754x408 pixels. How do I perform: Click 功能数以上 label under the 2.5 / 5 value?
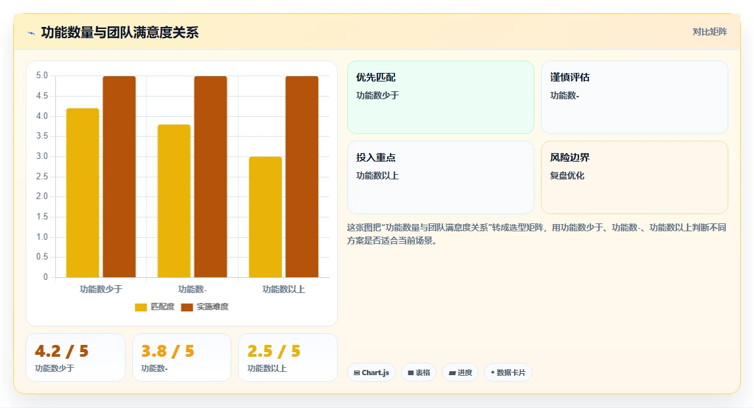267,369
